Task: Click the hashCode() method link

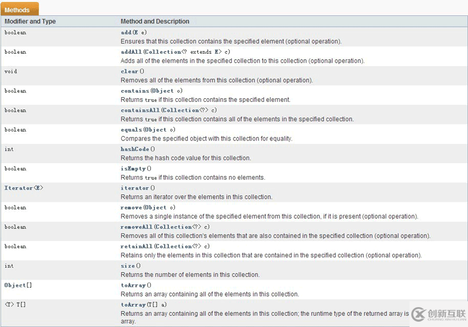Action: tap(133, 149)
